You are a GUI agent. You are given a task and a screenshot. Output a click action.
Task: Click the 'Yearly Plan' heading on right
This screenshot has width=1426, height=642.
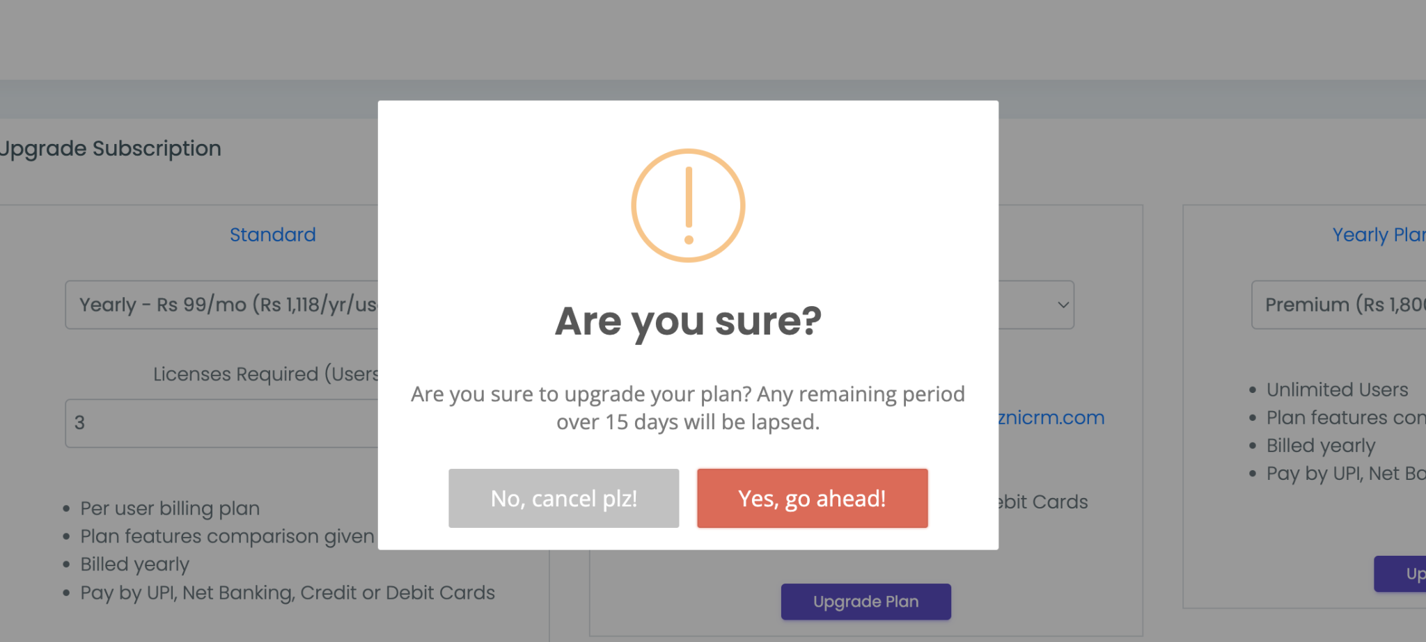[x=1379, y=235]
